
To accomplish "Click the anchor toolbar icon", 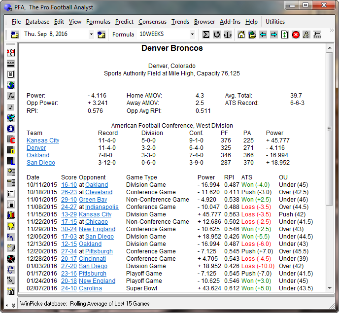I will coord(228,35).
